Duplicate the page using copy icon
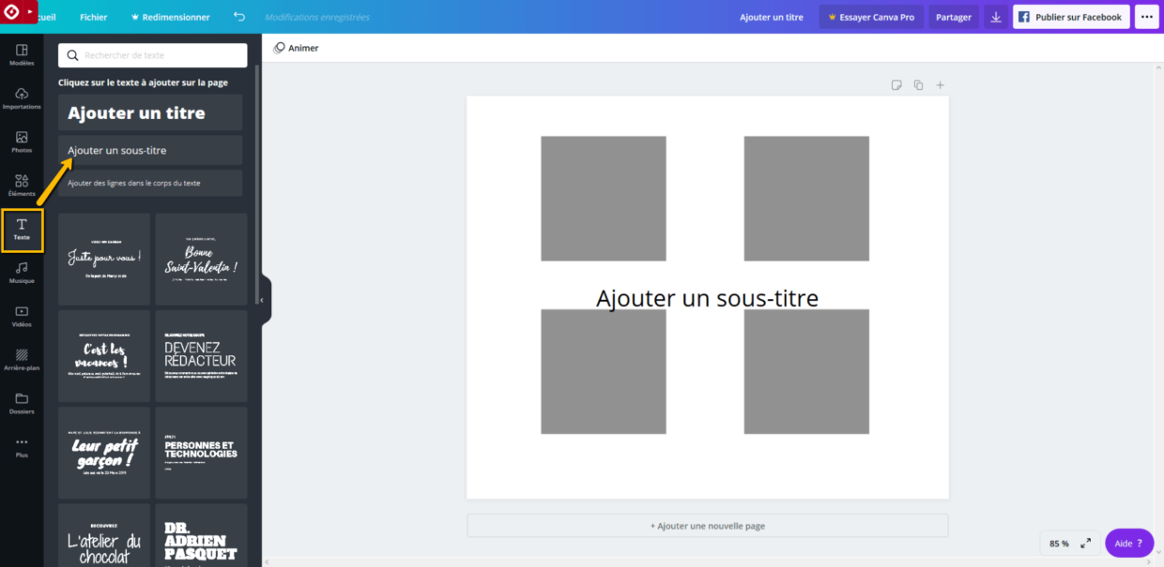This screenshot has width=1164, height=567. point(918,85)
